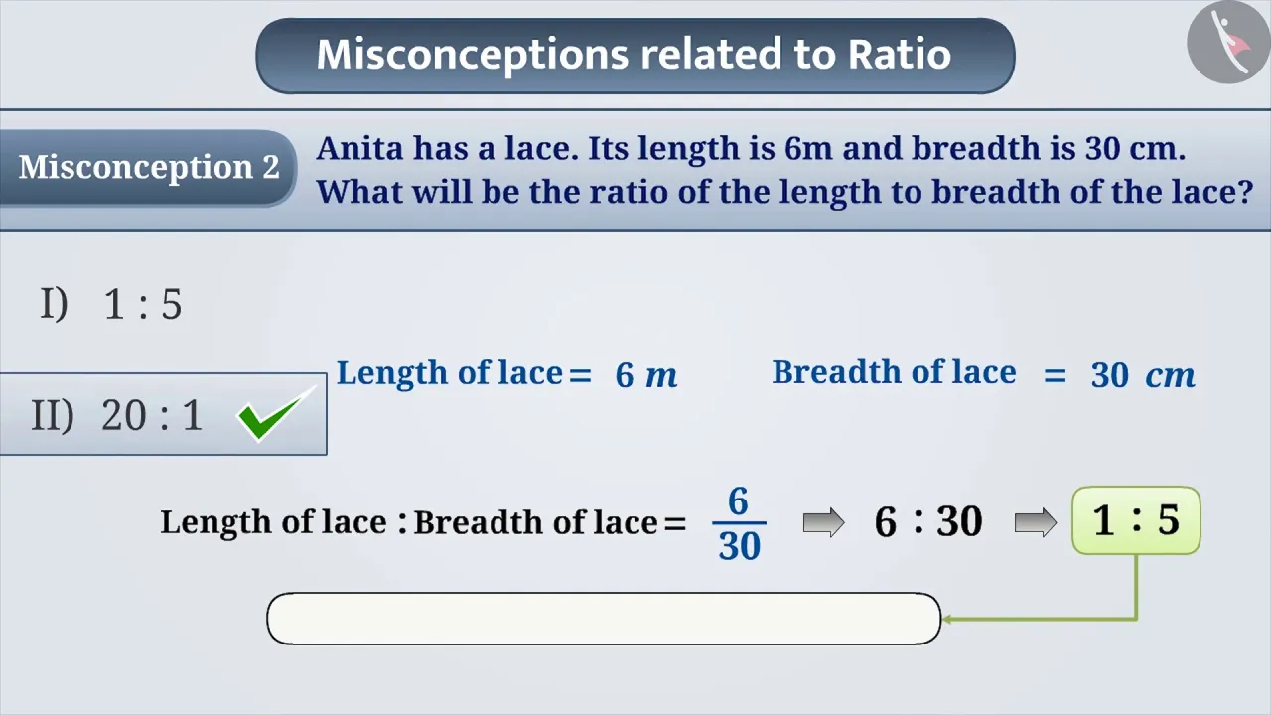The image size is (1271, 715).
Task: Click the green connector line below 1 : 5
Action: point(1136,587)
